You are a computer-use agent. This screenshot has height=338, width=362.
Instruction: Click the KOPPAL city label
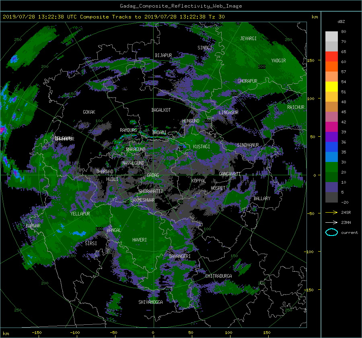point(199,180)
